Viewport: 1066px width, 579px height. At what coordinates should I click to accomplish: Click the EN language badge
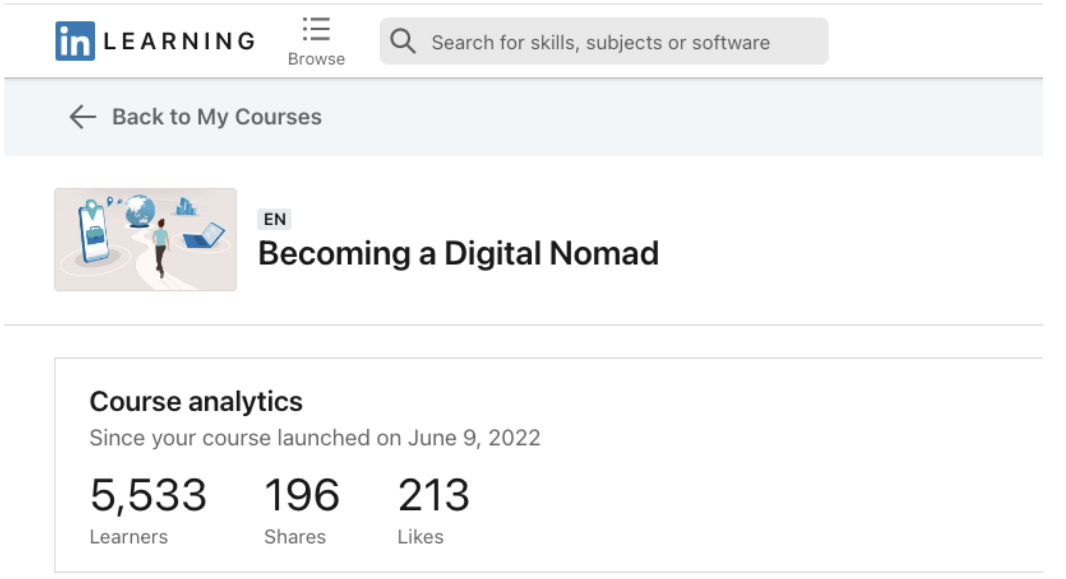pos(274,219)
